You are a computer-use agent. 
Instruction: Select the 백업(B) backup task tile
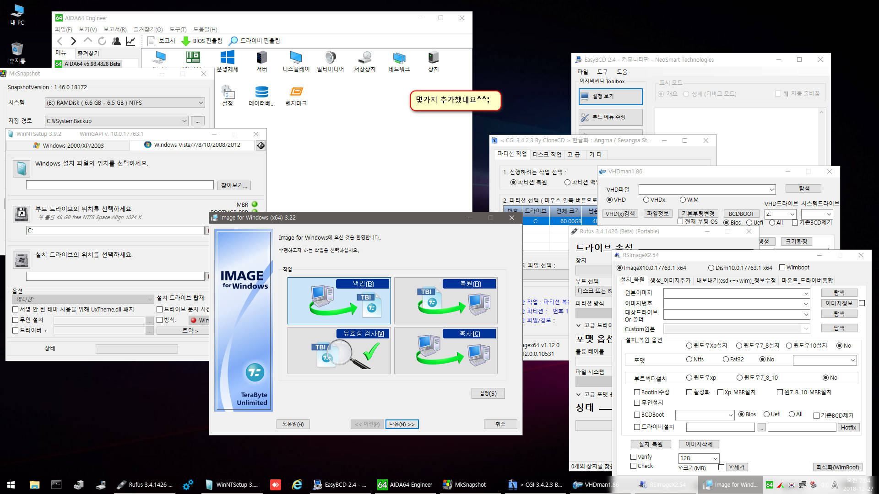339,301
